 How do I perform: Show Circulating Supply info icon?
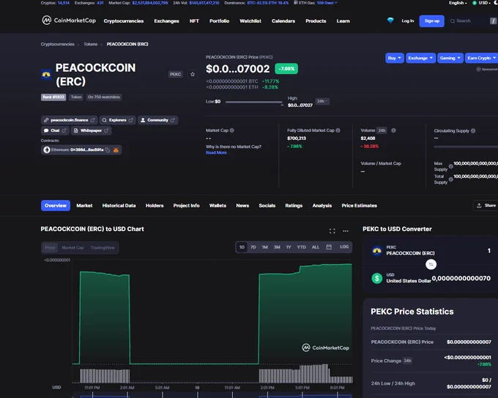coord(473,130)
